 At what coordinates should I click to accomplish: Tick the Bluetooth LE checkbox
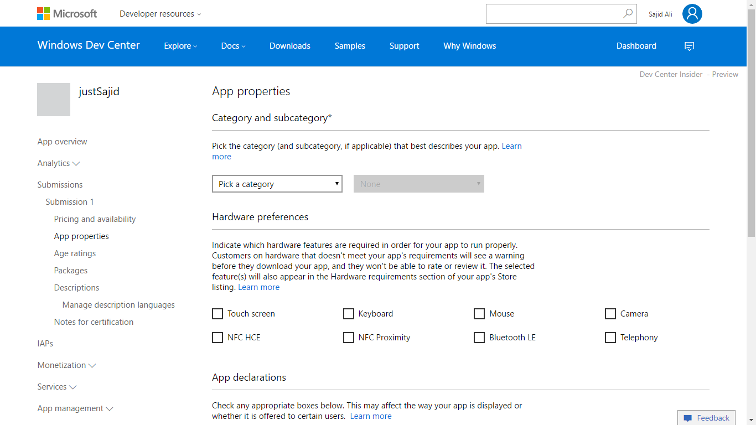479,338
